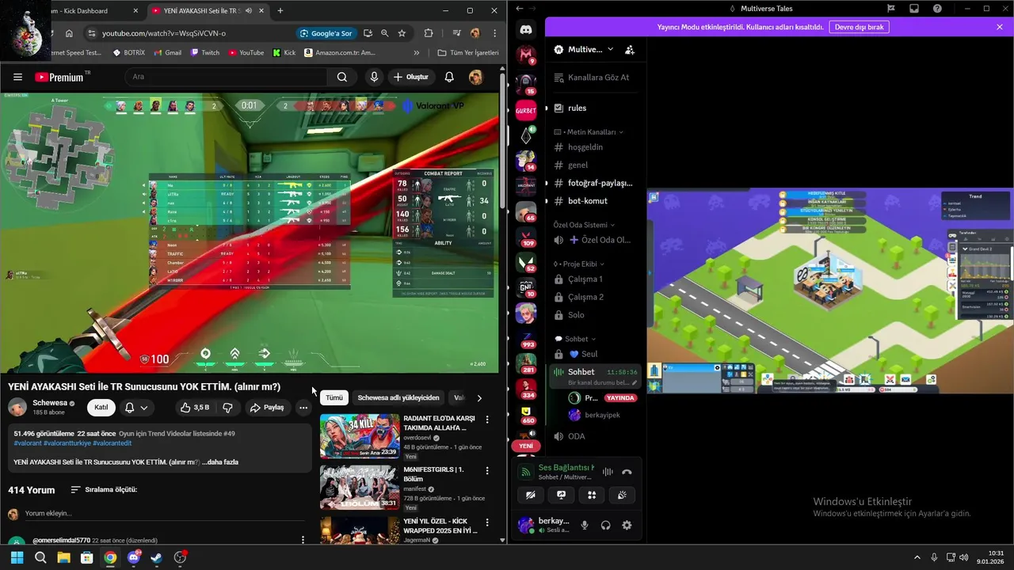Viewport: 1014px width, 570px height.
Task: Go to Discord home direct messages
Action: coord(526,29)
